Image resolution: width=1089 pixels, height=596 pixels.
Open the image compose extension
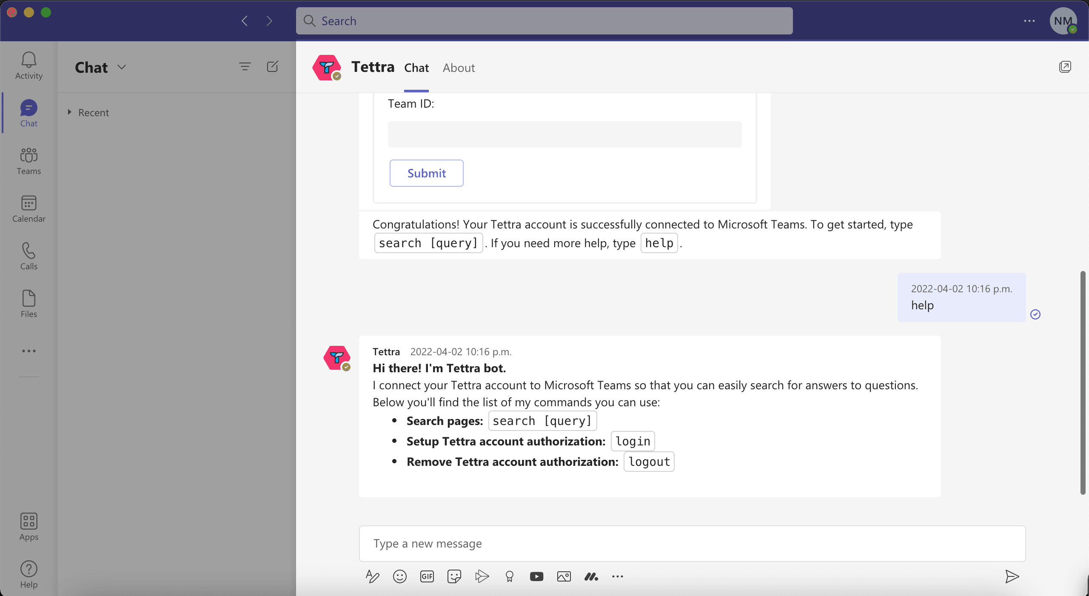click(x=564, y=576)
